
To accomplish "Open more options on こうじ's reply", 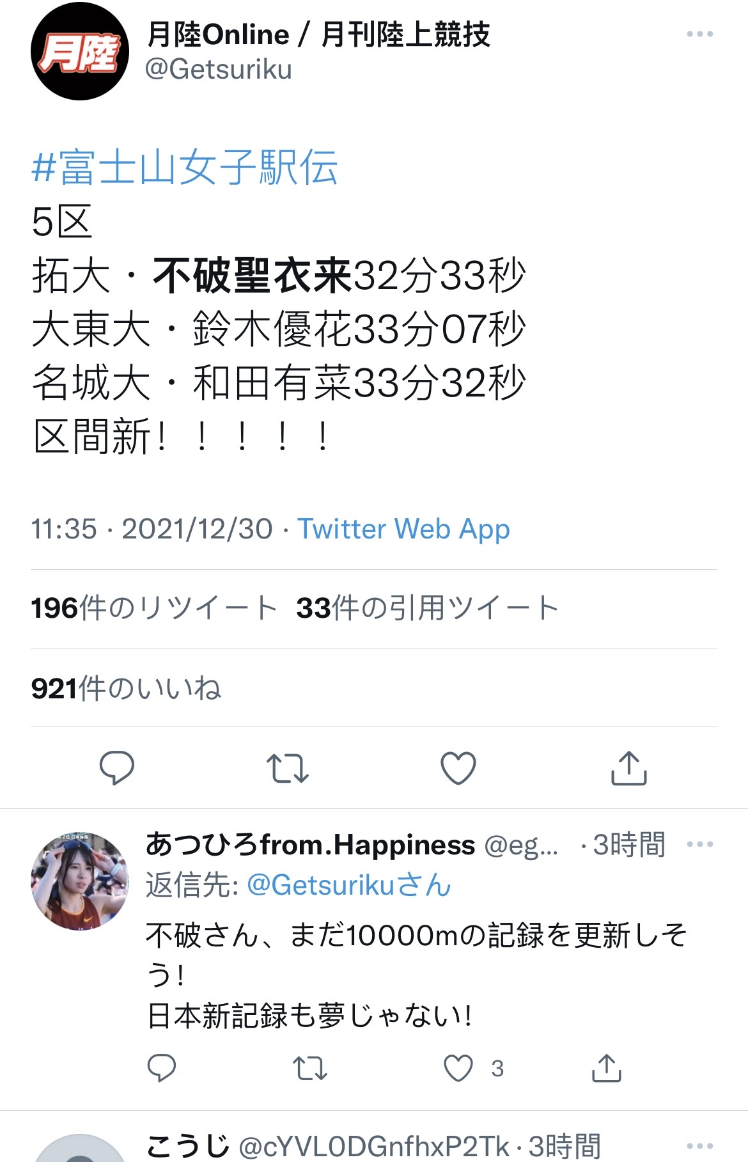I will click(699, 1145).
